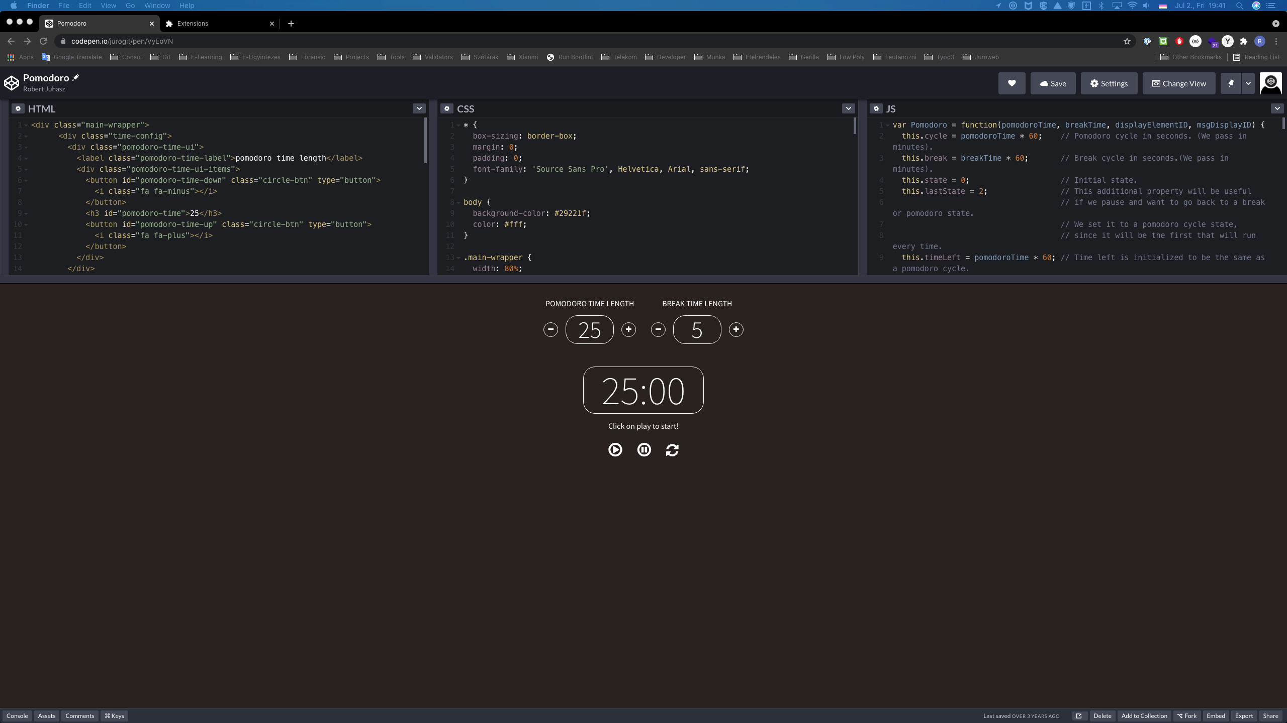
Task: Open author Robert Juhasz profile
Action: pyautogui.click(x=44, y=89)
